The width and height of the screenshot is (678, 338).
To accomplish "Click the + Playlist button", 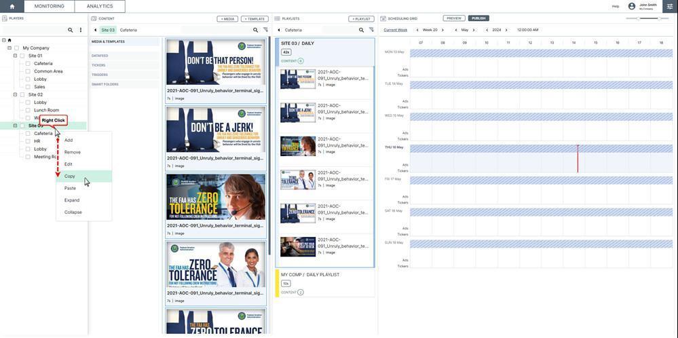I will click(362, 18).
